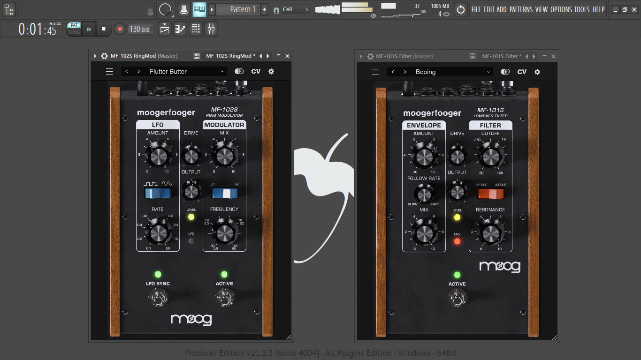Image resolution: width=641 pixels, height=360 pixels.
Task: Open gear settings in MF-101S Filter title bar
Action: (x=370, y=56)
